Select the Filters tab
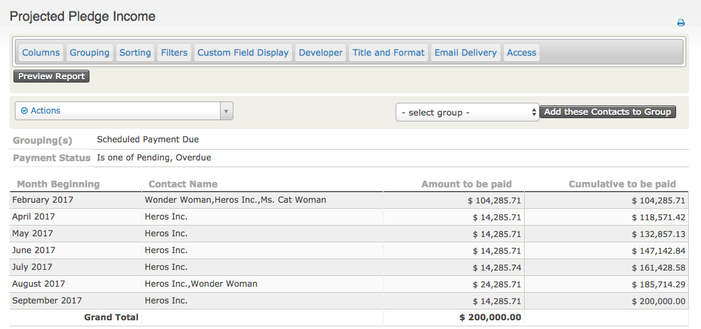 click(x=174, y=52)
